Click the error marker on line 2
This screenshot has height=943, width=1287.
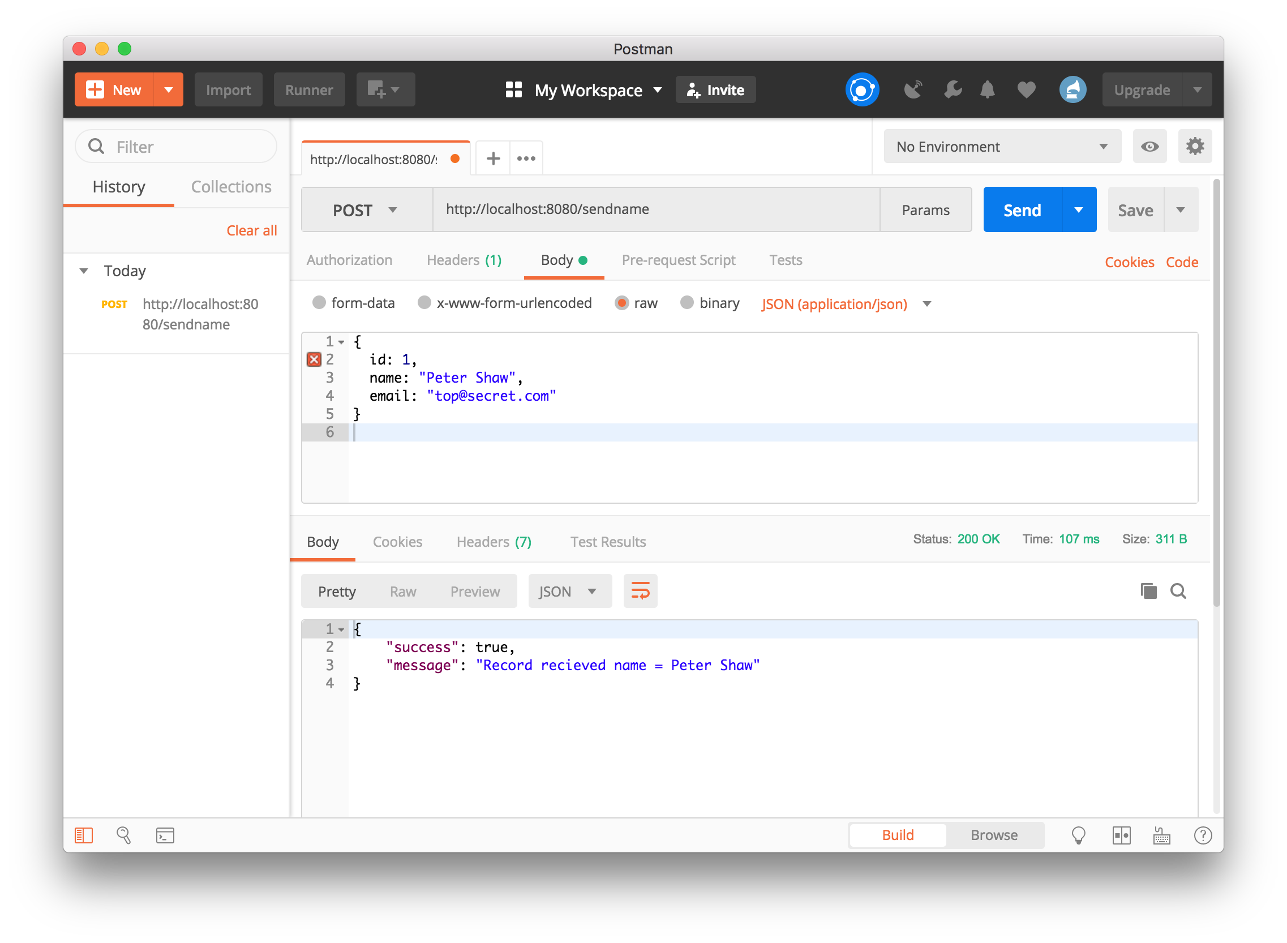(x=314, y=359)
